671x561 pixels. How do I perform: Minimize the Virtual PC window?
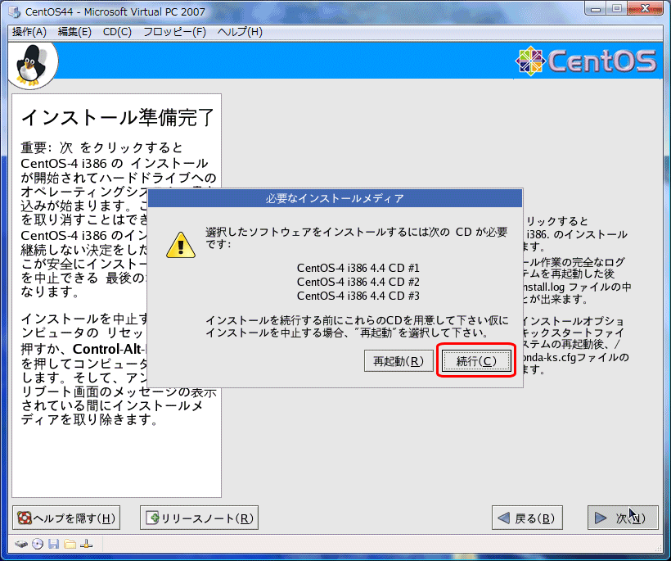tap(596, 8)
